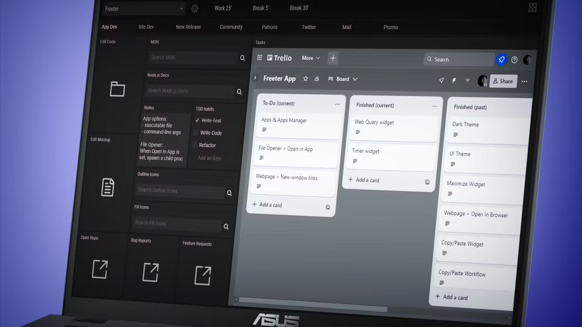This screenshot has width=582, height=327.
Task: Click 'Add an item' in TDD habits
Action: tap(210, 158)
